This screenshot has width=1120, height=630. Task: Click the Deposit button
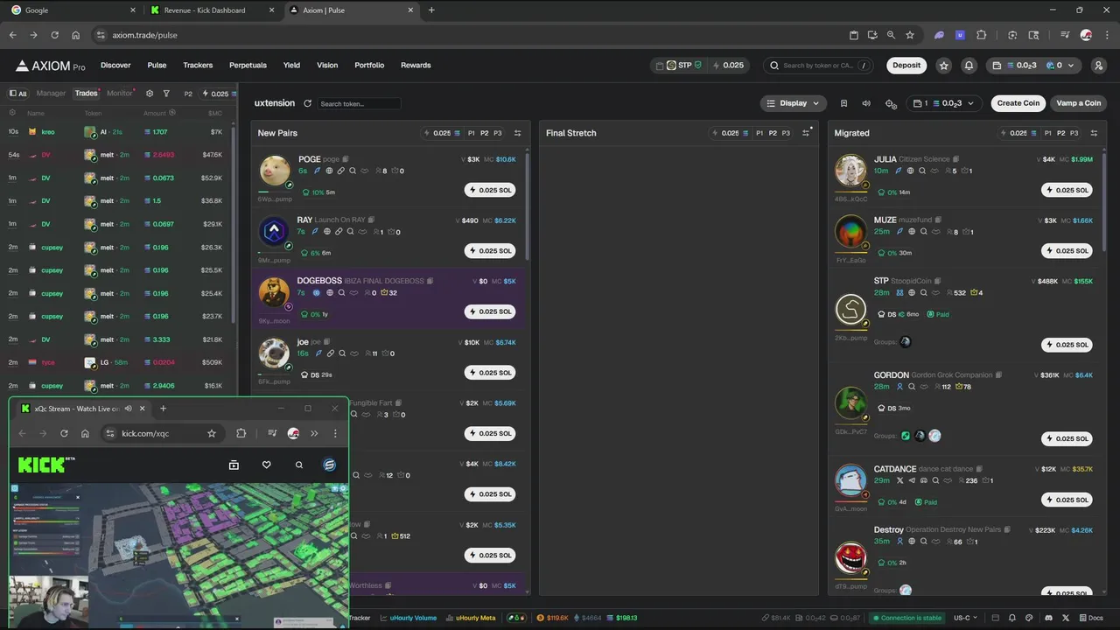pyautogui.click(x=906, y=65)
